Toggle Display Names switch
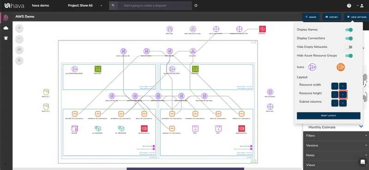 tap(349, 30)
